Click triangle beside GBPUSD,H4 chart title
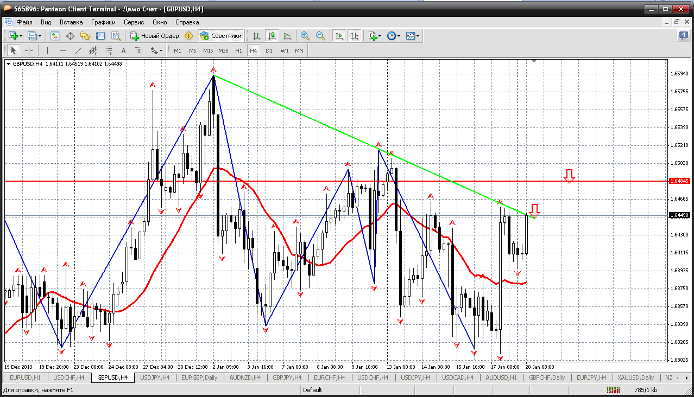This screenshot has height=397, width=694. pos(9,64)
